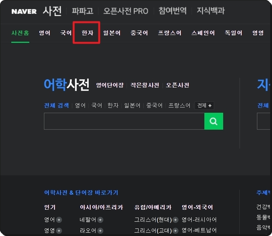Choose 영어 filter above search box
This screenshot has width=272, height=236.
[80, 105]
